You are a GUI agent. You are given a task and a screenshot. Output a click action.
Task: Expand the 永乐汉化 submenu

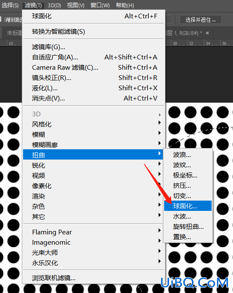point(93,263)
